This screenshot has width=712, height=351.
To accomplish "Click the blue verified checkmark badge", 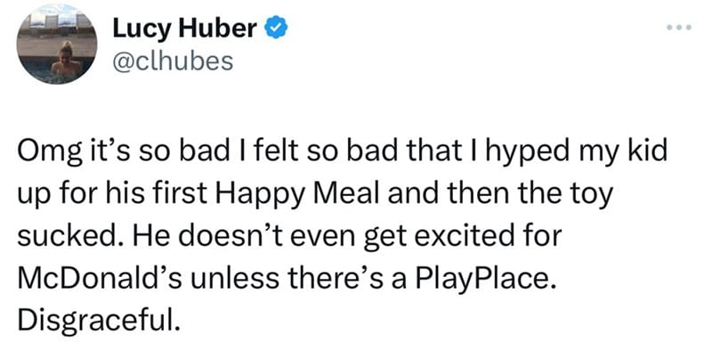I will (x=276, y=29).
